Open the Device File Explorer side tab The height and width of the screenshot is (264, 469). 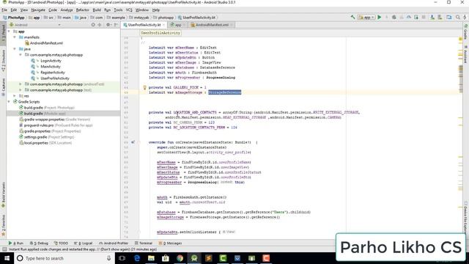tap(466, 219)
